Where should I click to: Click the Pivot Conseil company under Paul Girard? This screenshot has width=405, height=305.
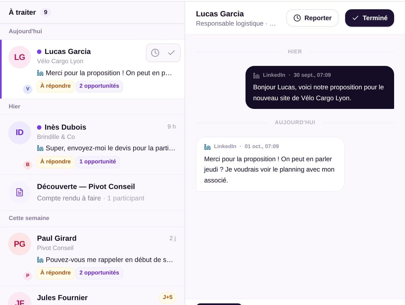pos(55,248)
